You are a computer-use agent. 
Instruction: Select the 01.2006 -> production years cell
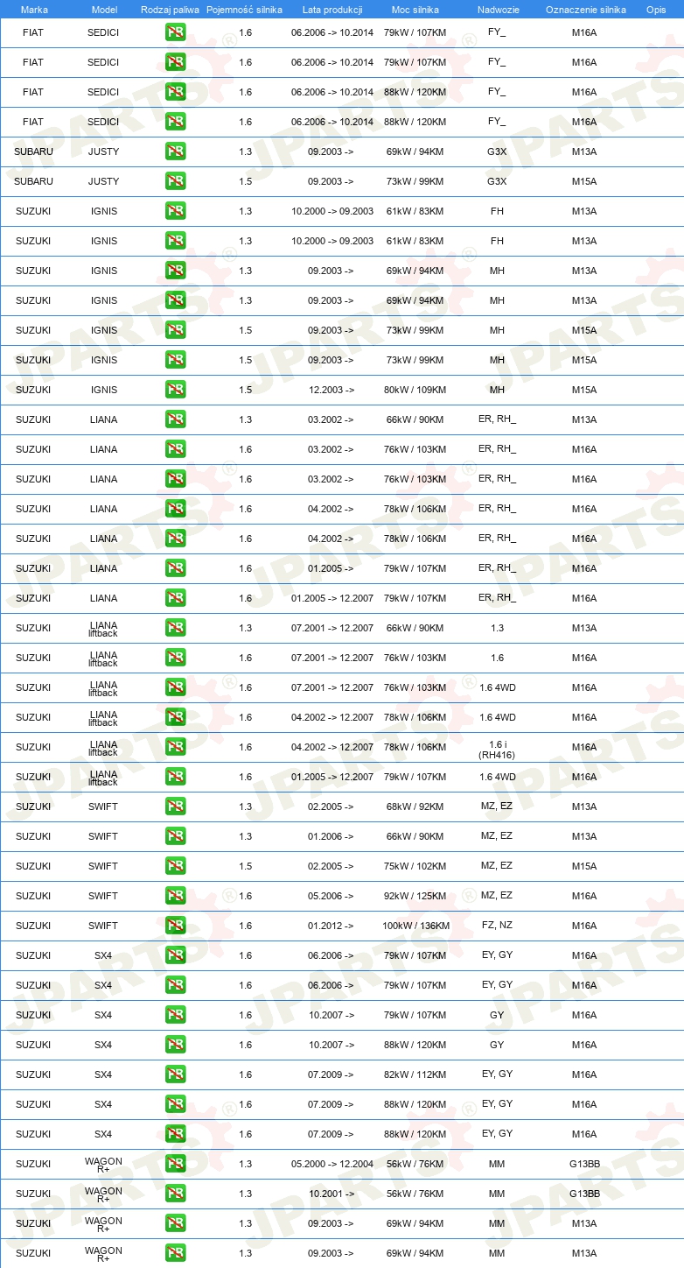331,836
